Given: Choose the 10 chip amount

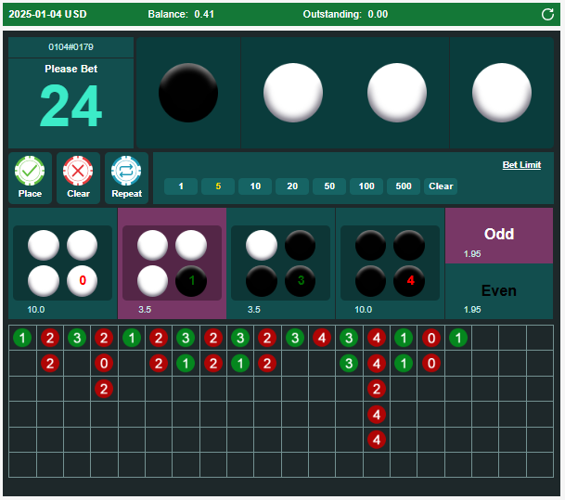Looking at the screenshot, I should 255,186.
